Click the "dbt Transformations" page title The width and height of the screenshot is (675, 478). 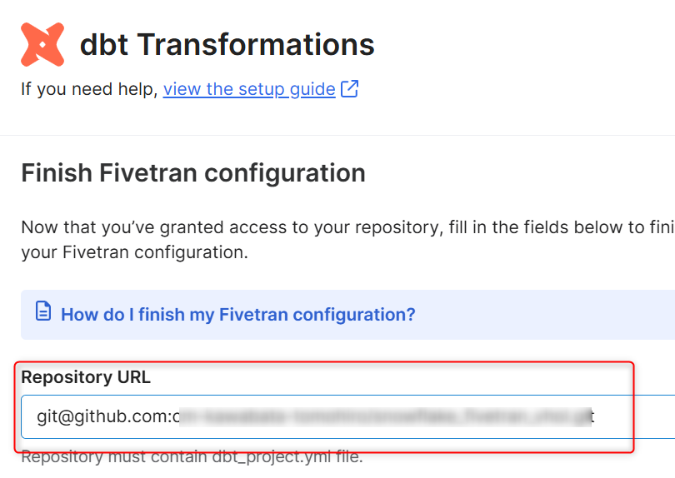(227, 45)
